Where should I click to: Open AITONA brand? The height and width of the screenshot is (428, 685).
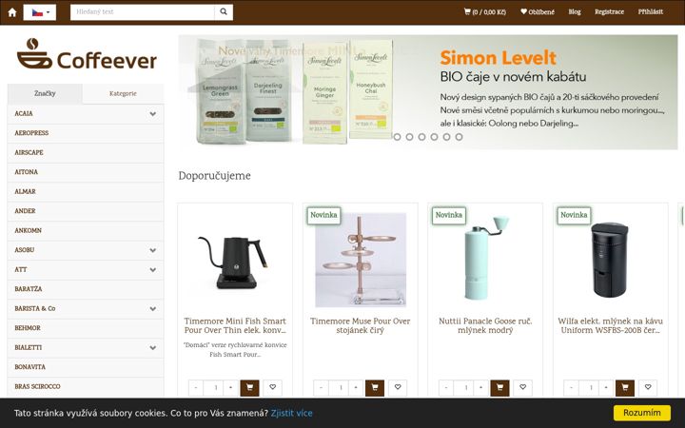pos(86,172)
